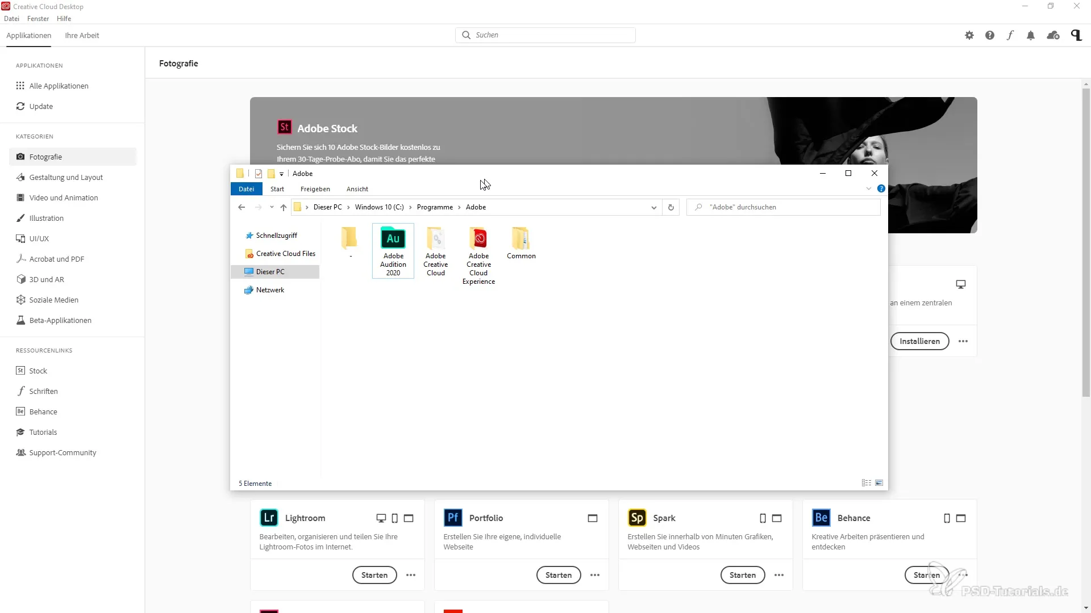Go back in Explorer navigation
Image resolution: width=1091 pixels, height=613 pixels.
click(x=241, y=207)
